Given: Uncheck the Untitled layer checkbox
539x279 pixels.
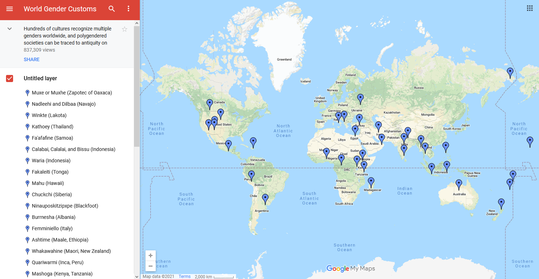Looking at the screenshot, I should [10, 79].
